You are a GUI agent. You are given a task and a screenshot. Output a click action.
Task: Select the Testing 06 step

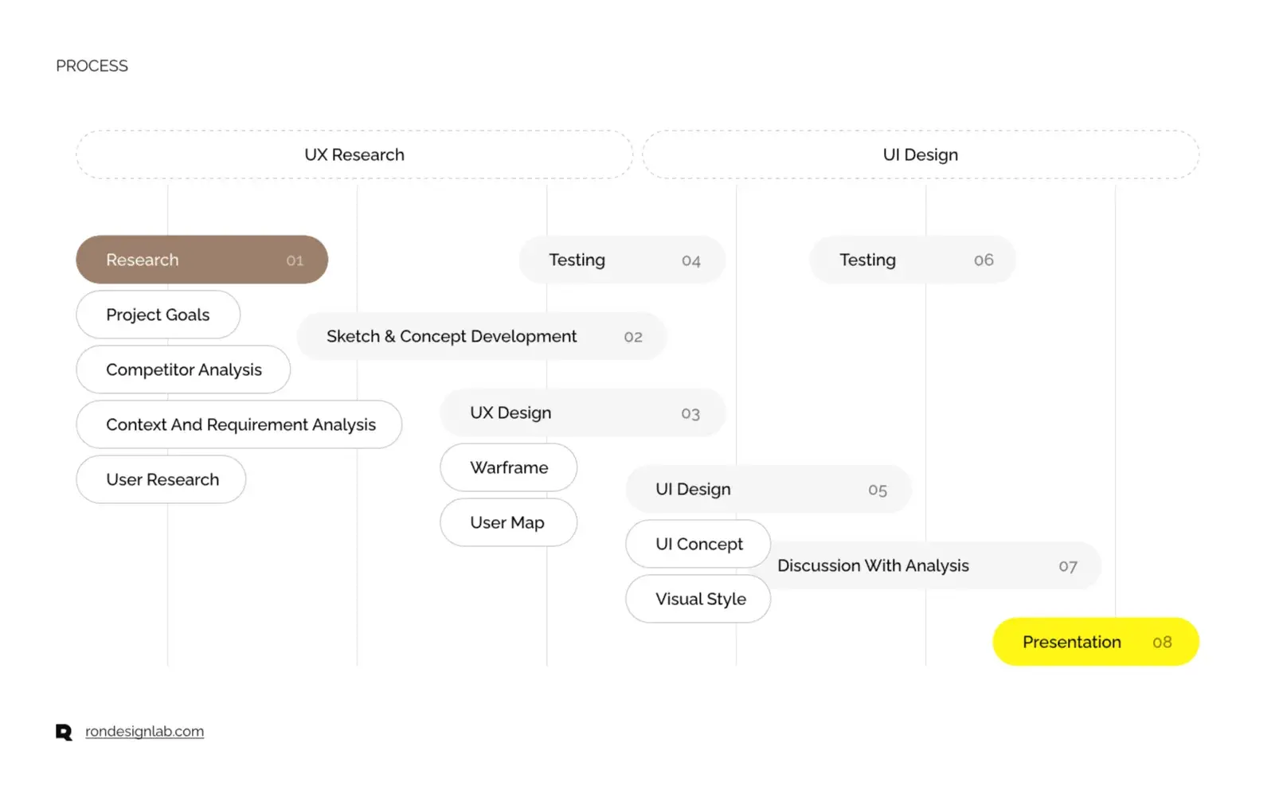913,260
